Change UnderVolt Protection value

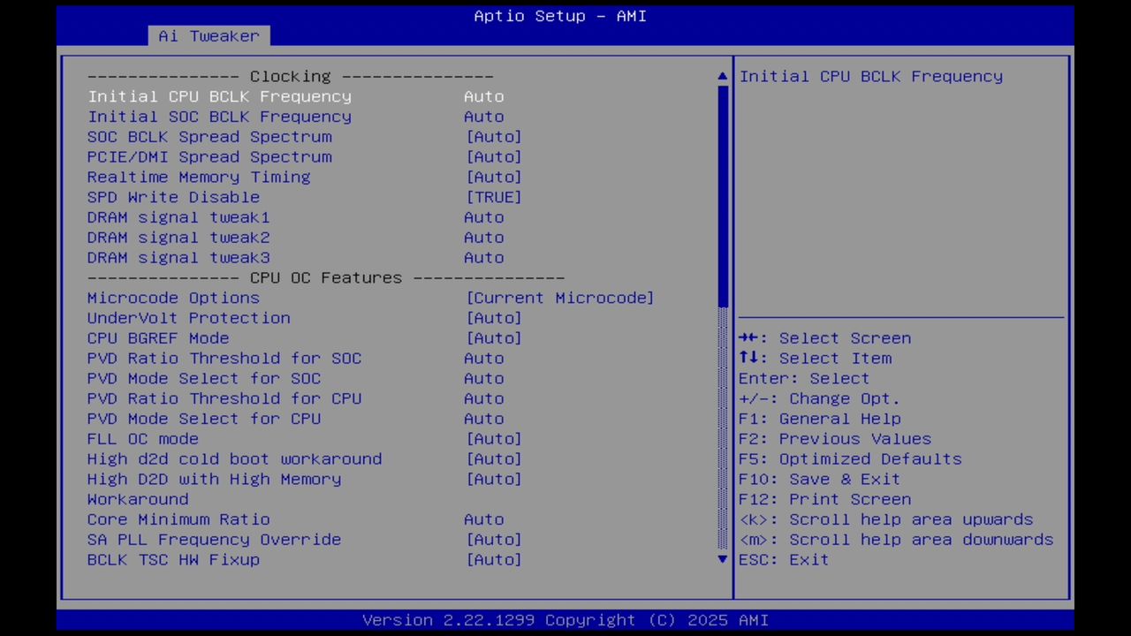point(188,318)
